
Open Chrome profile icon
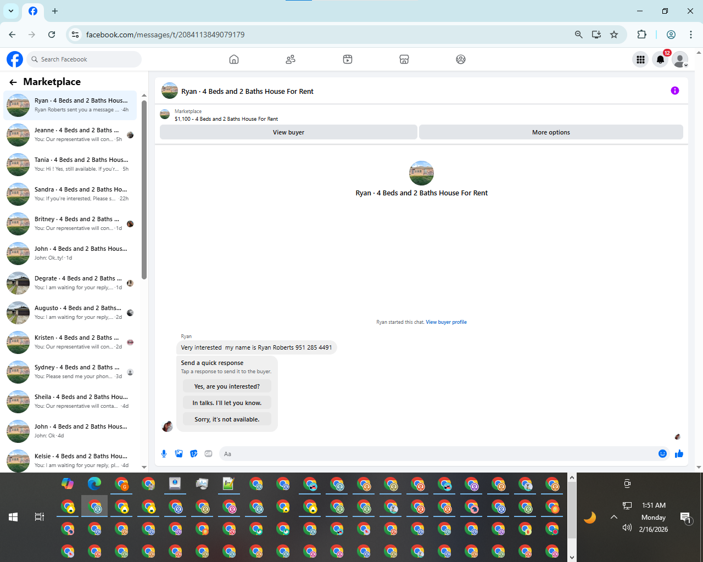671,35
